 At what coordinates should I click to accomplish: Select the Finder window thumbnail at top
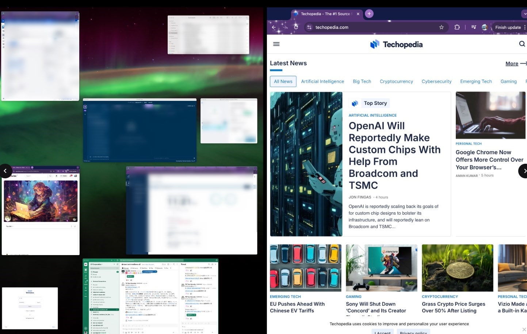[208, 35]
